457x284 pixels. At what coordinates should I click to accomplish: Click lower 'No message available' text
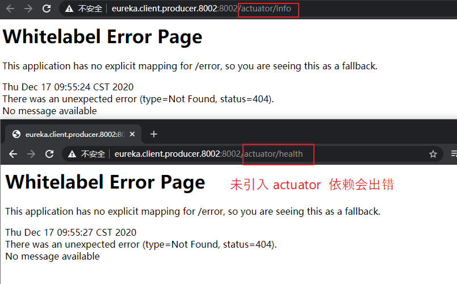[x=52, y=256]
